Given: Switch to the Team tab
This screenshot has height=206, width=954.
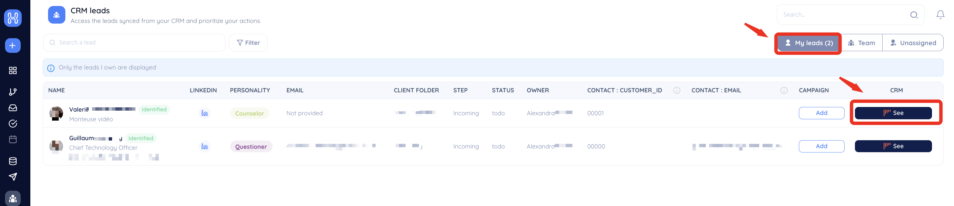Looking at the screenshot, I should click(x=861, y=43).
